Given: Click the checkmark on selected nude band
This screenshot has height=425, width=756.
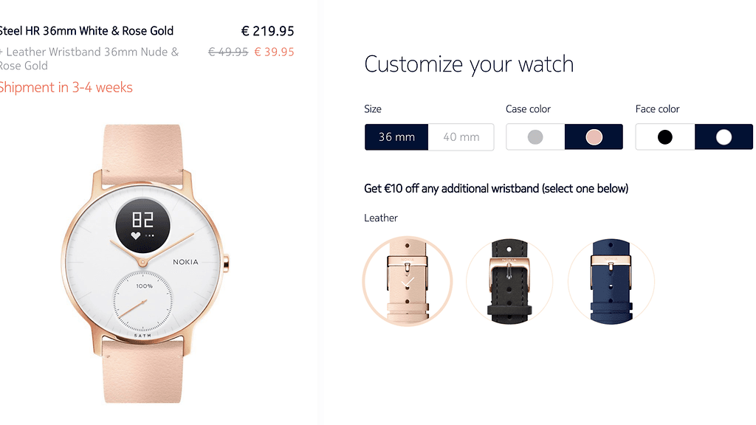Looking at the screenshot, I should [408, 281].
